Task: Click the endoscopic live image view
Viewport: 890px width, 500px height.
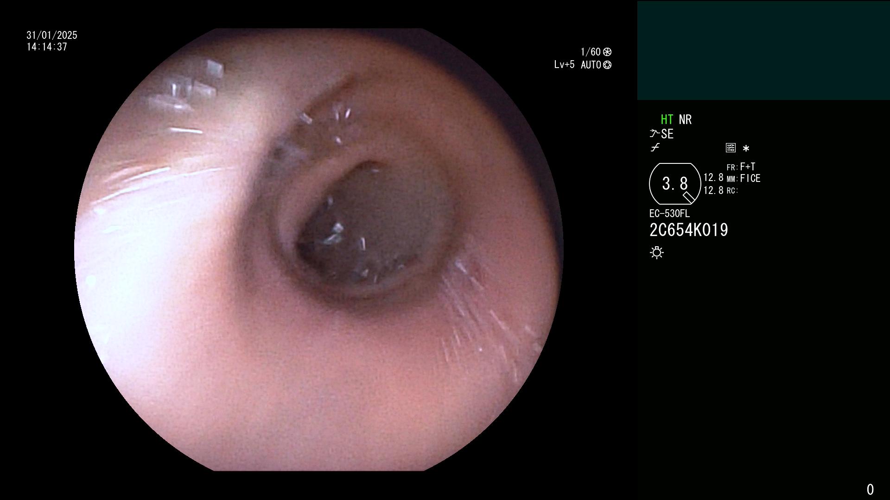Action: pos(319,250)
